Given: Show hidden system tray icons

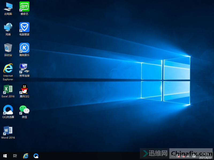Looking at the screenshot, I should (173, 156).
